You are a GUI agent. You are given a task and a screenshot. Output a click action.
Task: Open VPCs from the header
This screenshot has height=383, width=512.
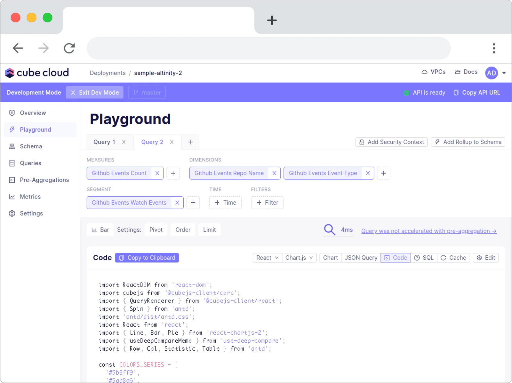(434, 72)
